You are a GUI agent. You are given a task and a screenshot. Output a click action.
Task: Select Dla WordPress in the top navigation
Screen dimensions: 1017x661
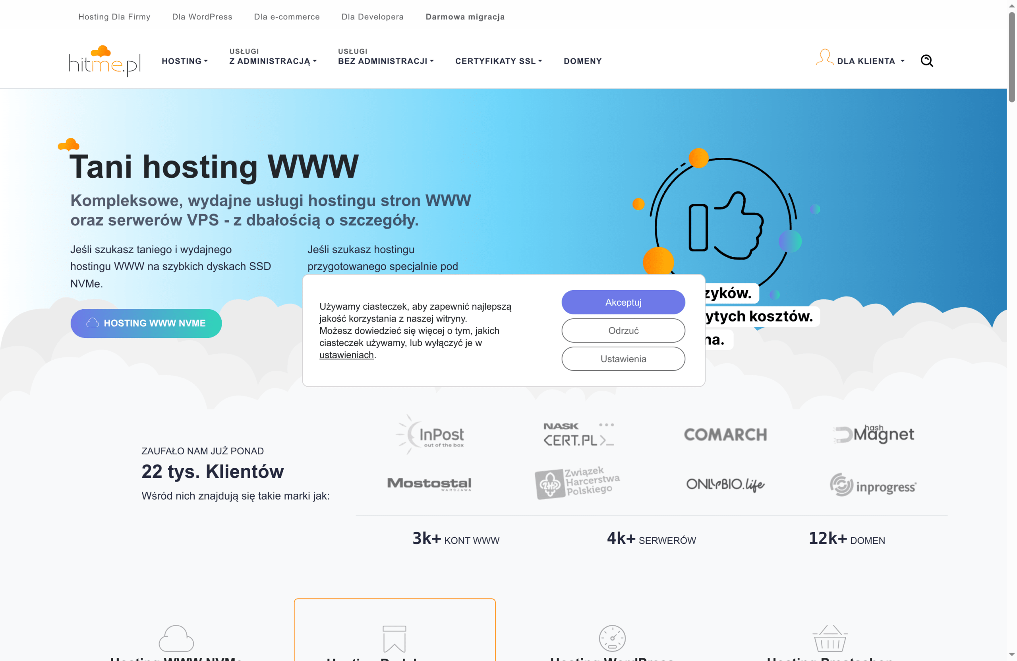[202, 17]
